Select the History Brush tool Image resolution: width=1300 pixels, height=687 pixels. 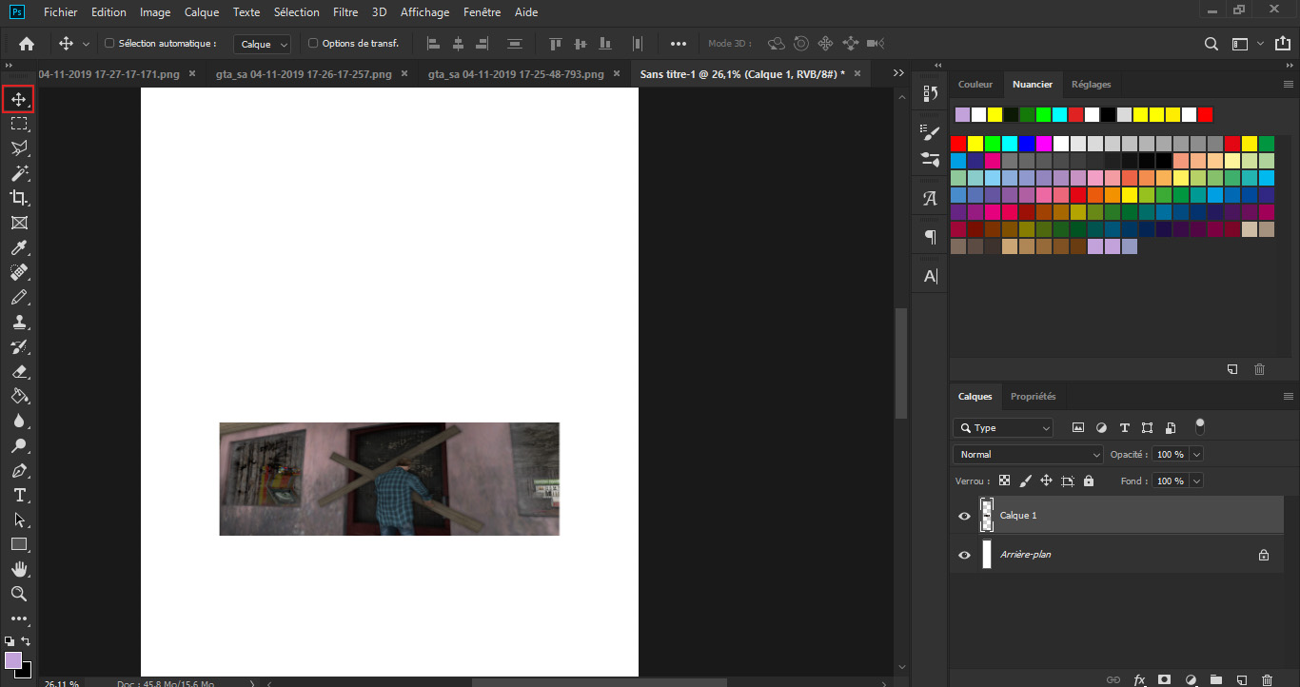tap(18, 346)
